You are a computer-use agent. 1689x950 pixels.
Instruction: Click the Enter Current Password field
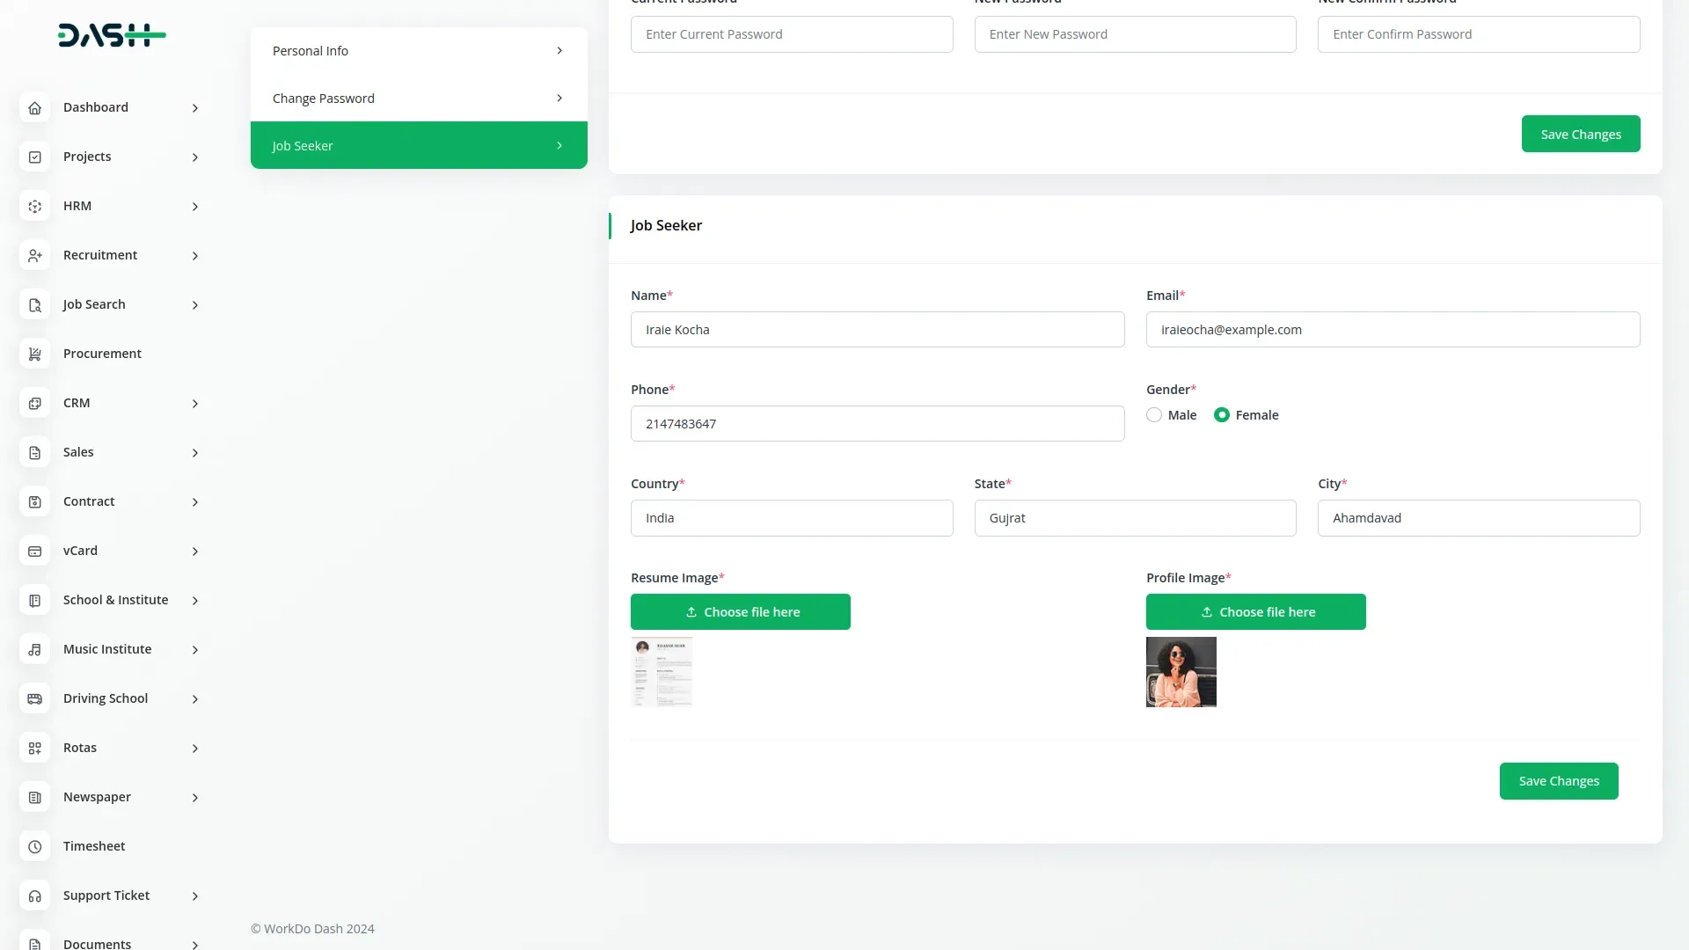[791, 34]
